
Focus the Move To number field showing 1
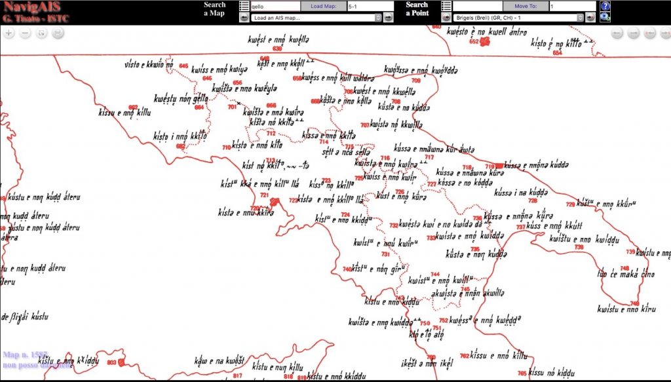573,6
